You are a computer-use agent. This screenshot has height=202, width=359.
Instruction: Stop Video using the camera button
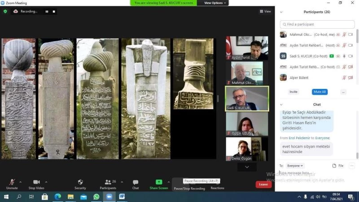click(x=36, y=184)
